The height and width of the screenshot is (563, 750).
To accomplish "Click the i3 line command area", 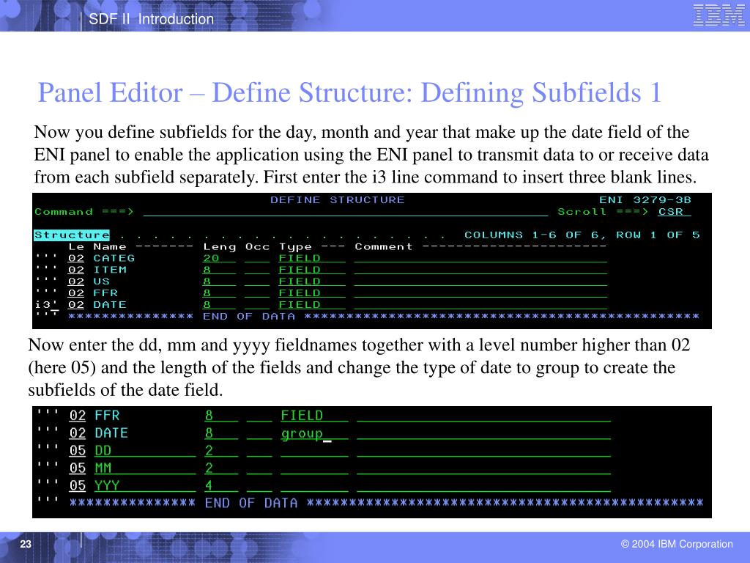I will pyautogui.click(x=47, y=304).
